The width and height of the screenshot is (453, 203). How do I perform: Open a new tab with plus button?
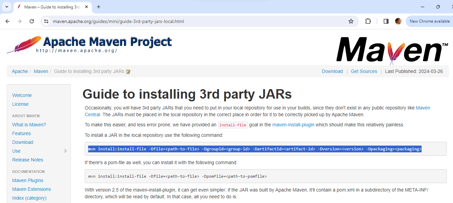coord(99,7)
